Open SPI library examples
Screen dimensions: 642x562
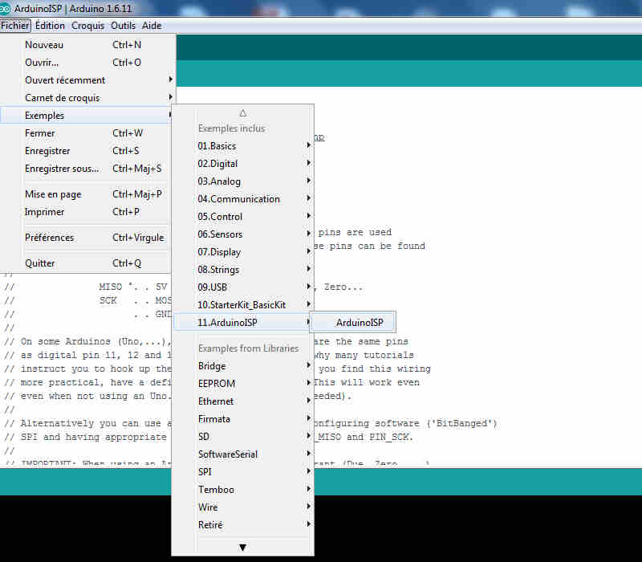pos(243,471)
